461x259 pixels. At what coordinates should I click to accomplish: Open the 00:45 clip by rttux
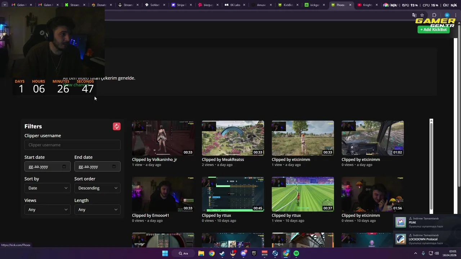click(x=233, y=194)
